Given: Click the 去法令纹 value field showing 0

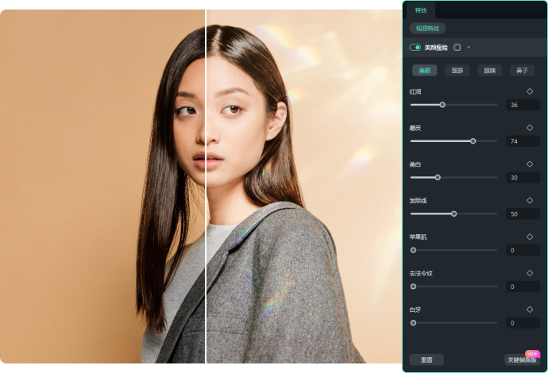Looking at the screenshot, I should pos(523,286).
